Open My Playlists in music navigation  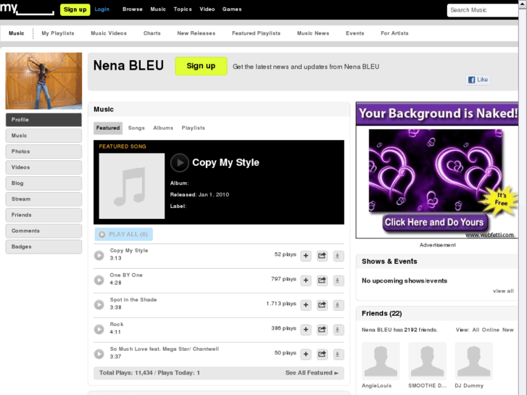tap(58, 33)
